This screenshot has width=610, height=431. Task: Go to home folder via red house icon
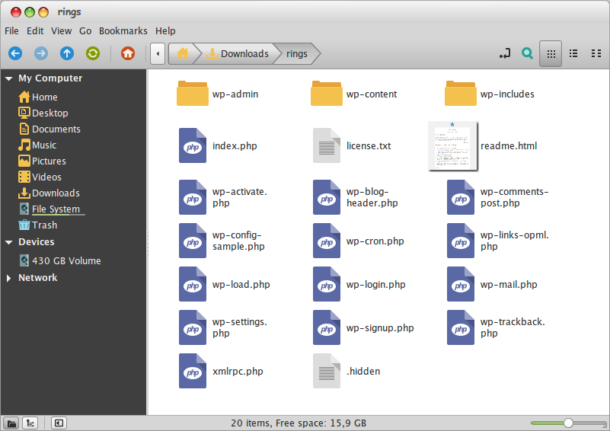128,53
